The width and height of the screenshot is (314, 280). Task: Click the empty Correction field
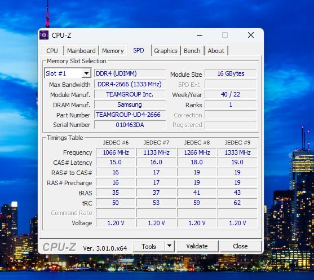(231, 115)
